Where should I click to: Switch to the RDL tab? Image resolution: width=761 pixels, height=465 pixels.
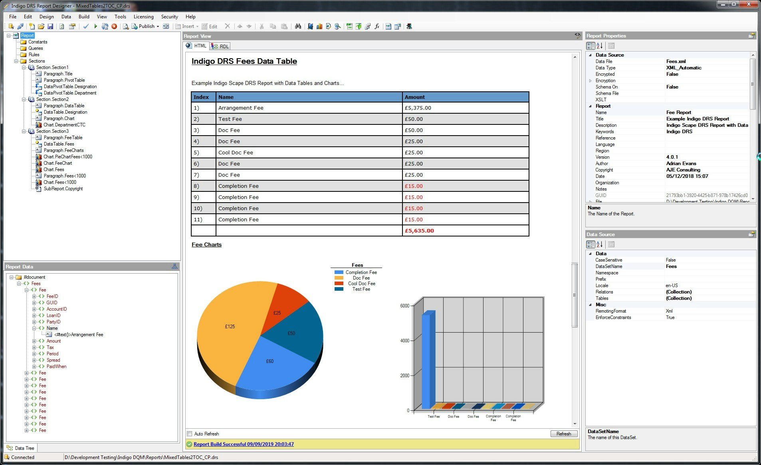click(x=220, y=46)
